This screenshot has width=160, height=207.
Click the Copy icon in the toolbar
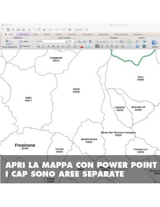34,30
